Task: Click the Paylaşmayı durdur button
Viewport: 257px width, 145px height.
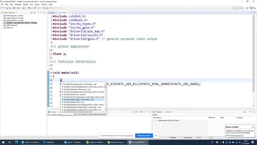Action: [144, 136]
